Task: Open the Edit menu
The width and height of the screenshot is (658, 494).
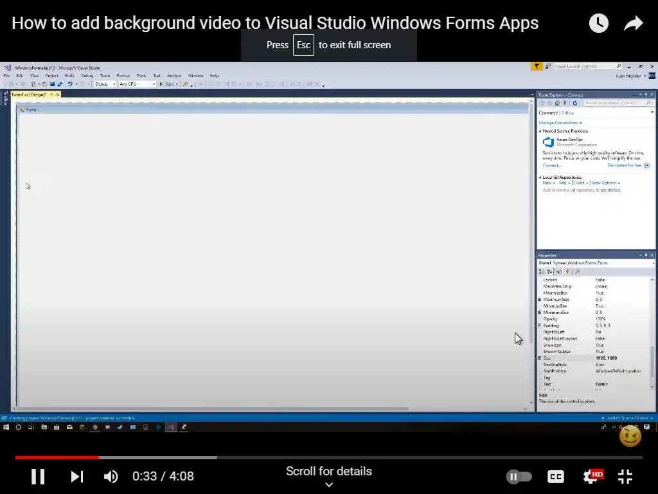Action: tap(20, 76)
